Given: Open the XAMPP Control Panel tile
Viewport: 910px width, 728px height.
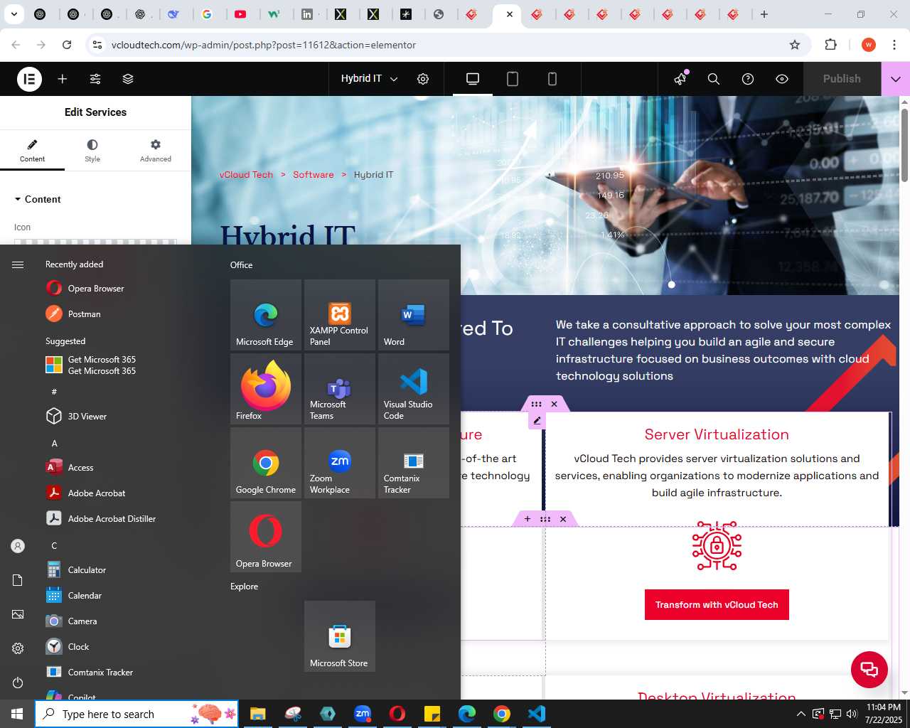Looking at the screenshot, I should [340, 315].
